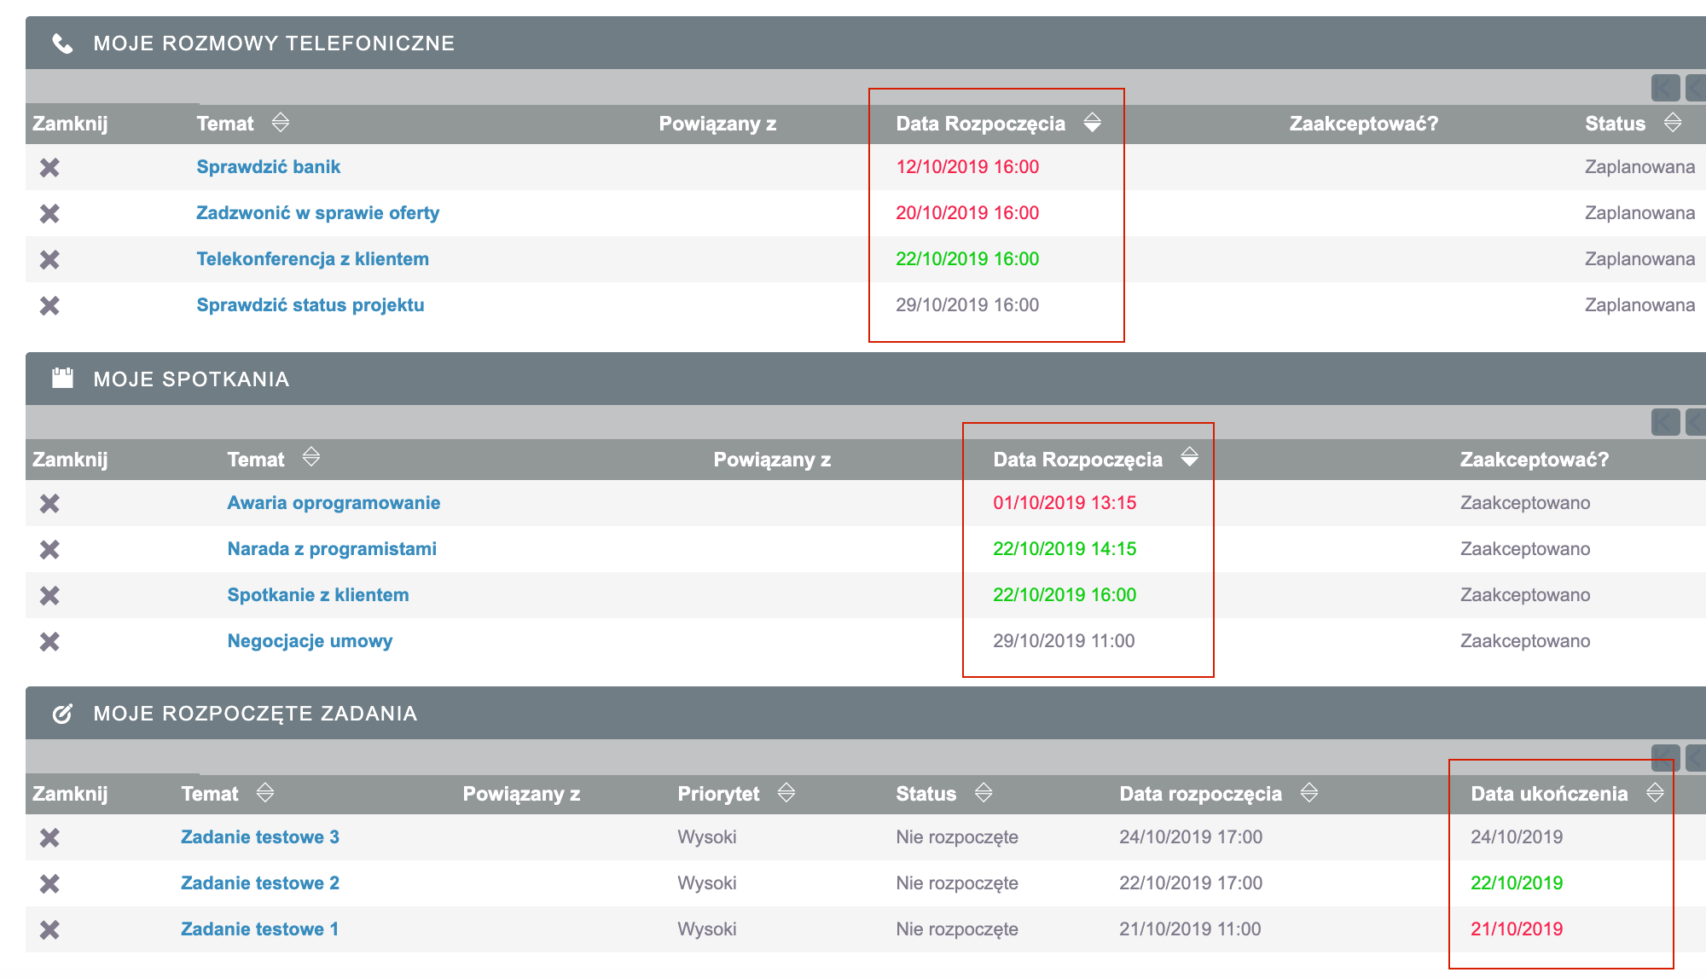1706x978 pixels.
Task: Close the Zadanie testowe 2 task
Action: tap(49, 883)
